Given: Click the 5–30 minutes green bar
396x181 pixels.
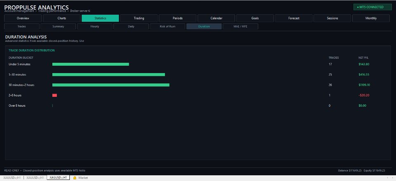Looking at the screenshot, I should pyautogui.click(x=108, y=75).
